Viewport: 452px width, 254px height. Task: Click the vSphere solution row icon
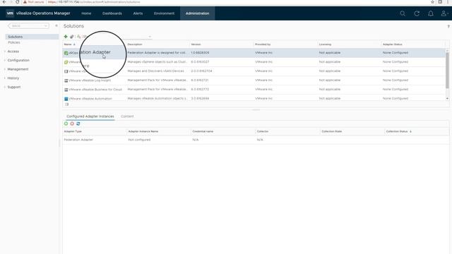click(66, 62)
